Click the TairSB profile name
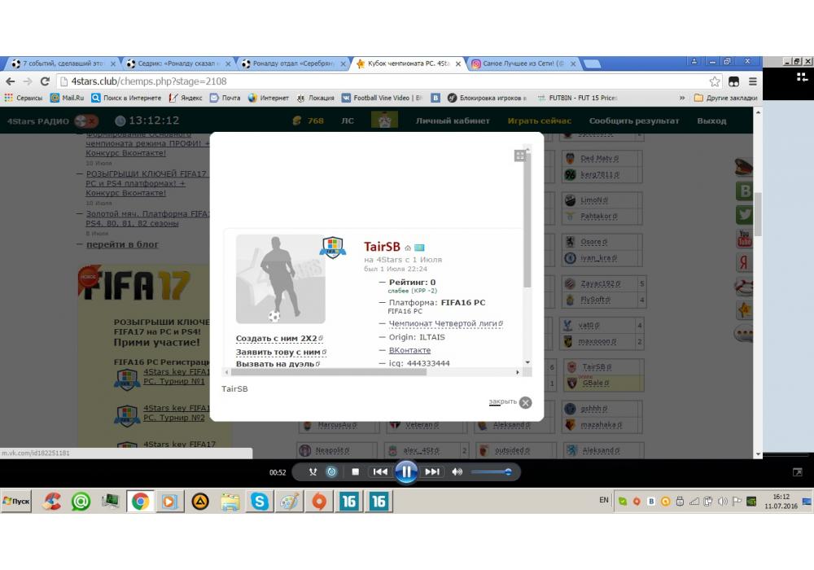814x570 pixels. (382, 247)
